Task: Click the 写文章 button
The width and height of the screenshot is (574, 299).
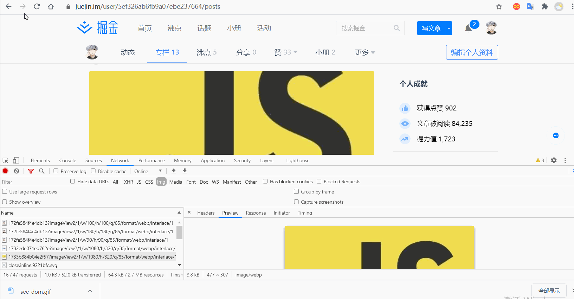Action: click(431, 28)
